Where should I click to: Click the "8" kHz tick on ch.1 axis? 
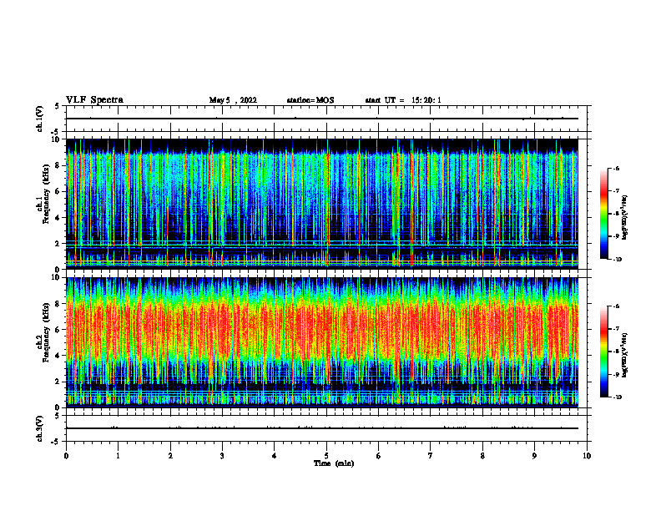(58, 165)
